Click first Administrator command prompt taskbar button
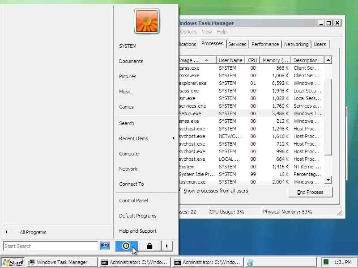Screen dimensions: 358x268 135,262
